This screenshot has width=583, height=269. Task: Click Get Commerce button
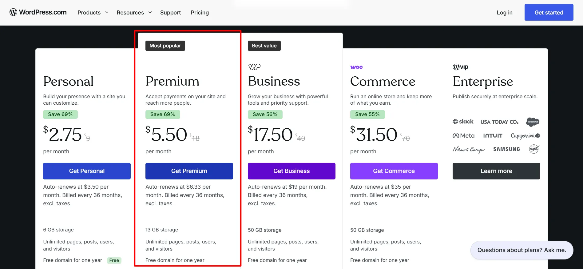pyautogui.click(x=394, y=171)
